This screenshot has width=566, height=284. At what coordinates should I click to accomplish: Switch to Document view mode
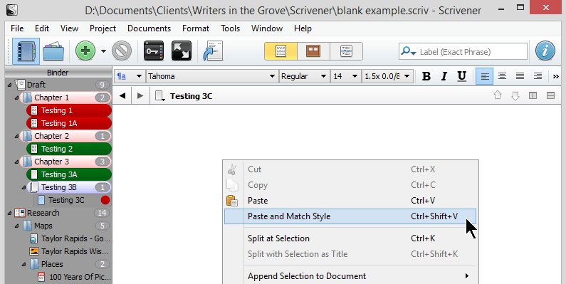(281, 51)
